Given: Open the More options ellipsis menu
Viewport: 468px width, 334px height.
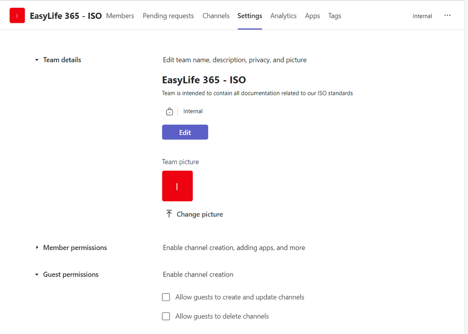Looking at the screenshot, I should click(x=447, y=16).
